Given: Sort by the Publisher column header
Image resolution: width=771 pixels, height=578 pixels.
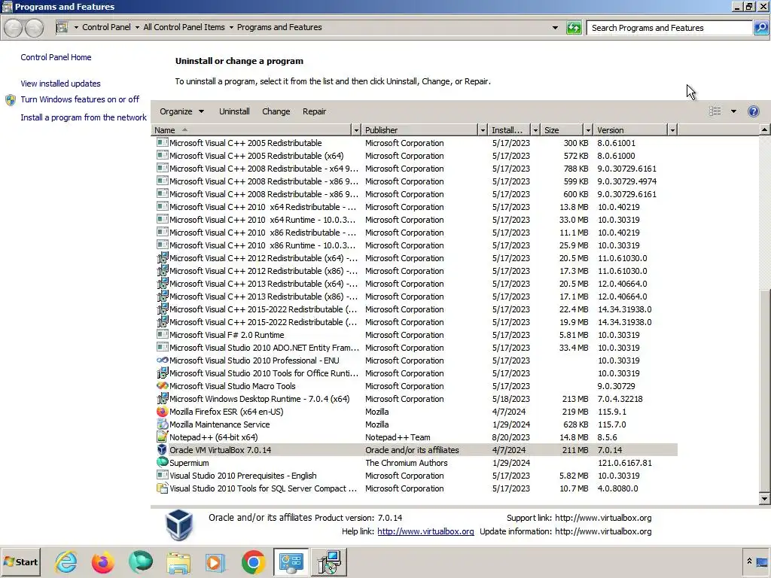Looking at the screenshot, I should tap(419, 130).
